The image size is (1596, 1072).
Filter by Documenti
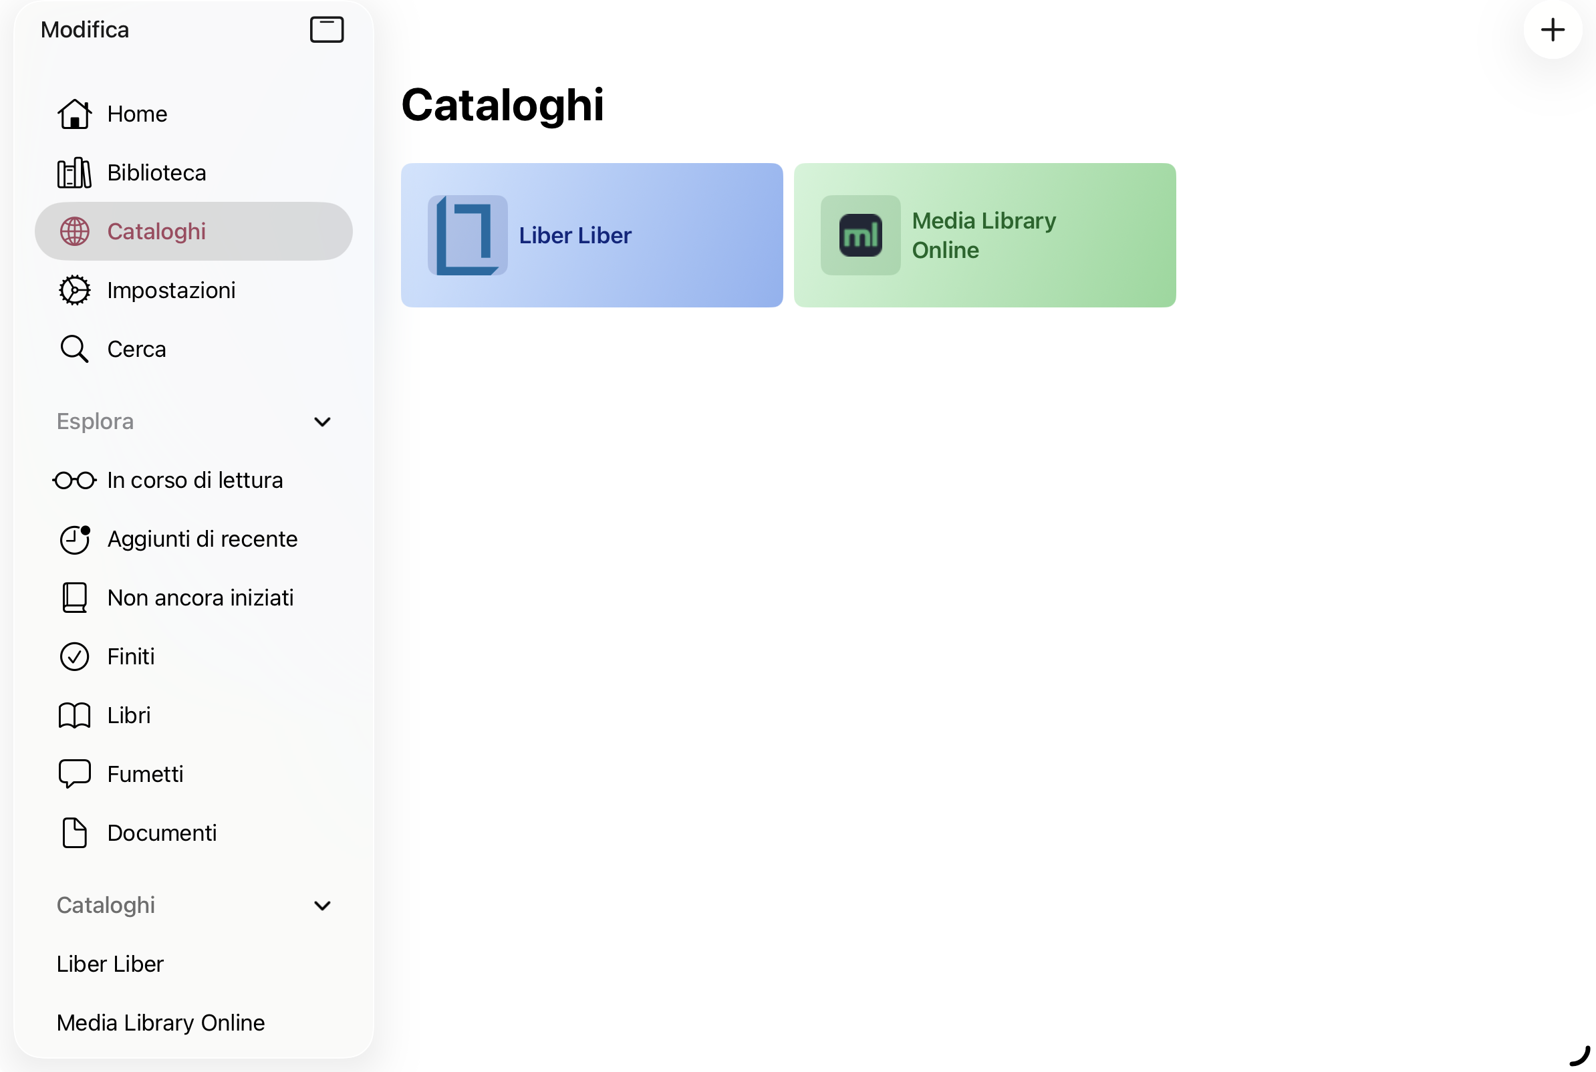coord(193,833)
